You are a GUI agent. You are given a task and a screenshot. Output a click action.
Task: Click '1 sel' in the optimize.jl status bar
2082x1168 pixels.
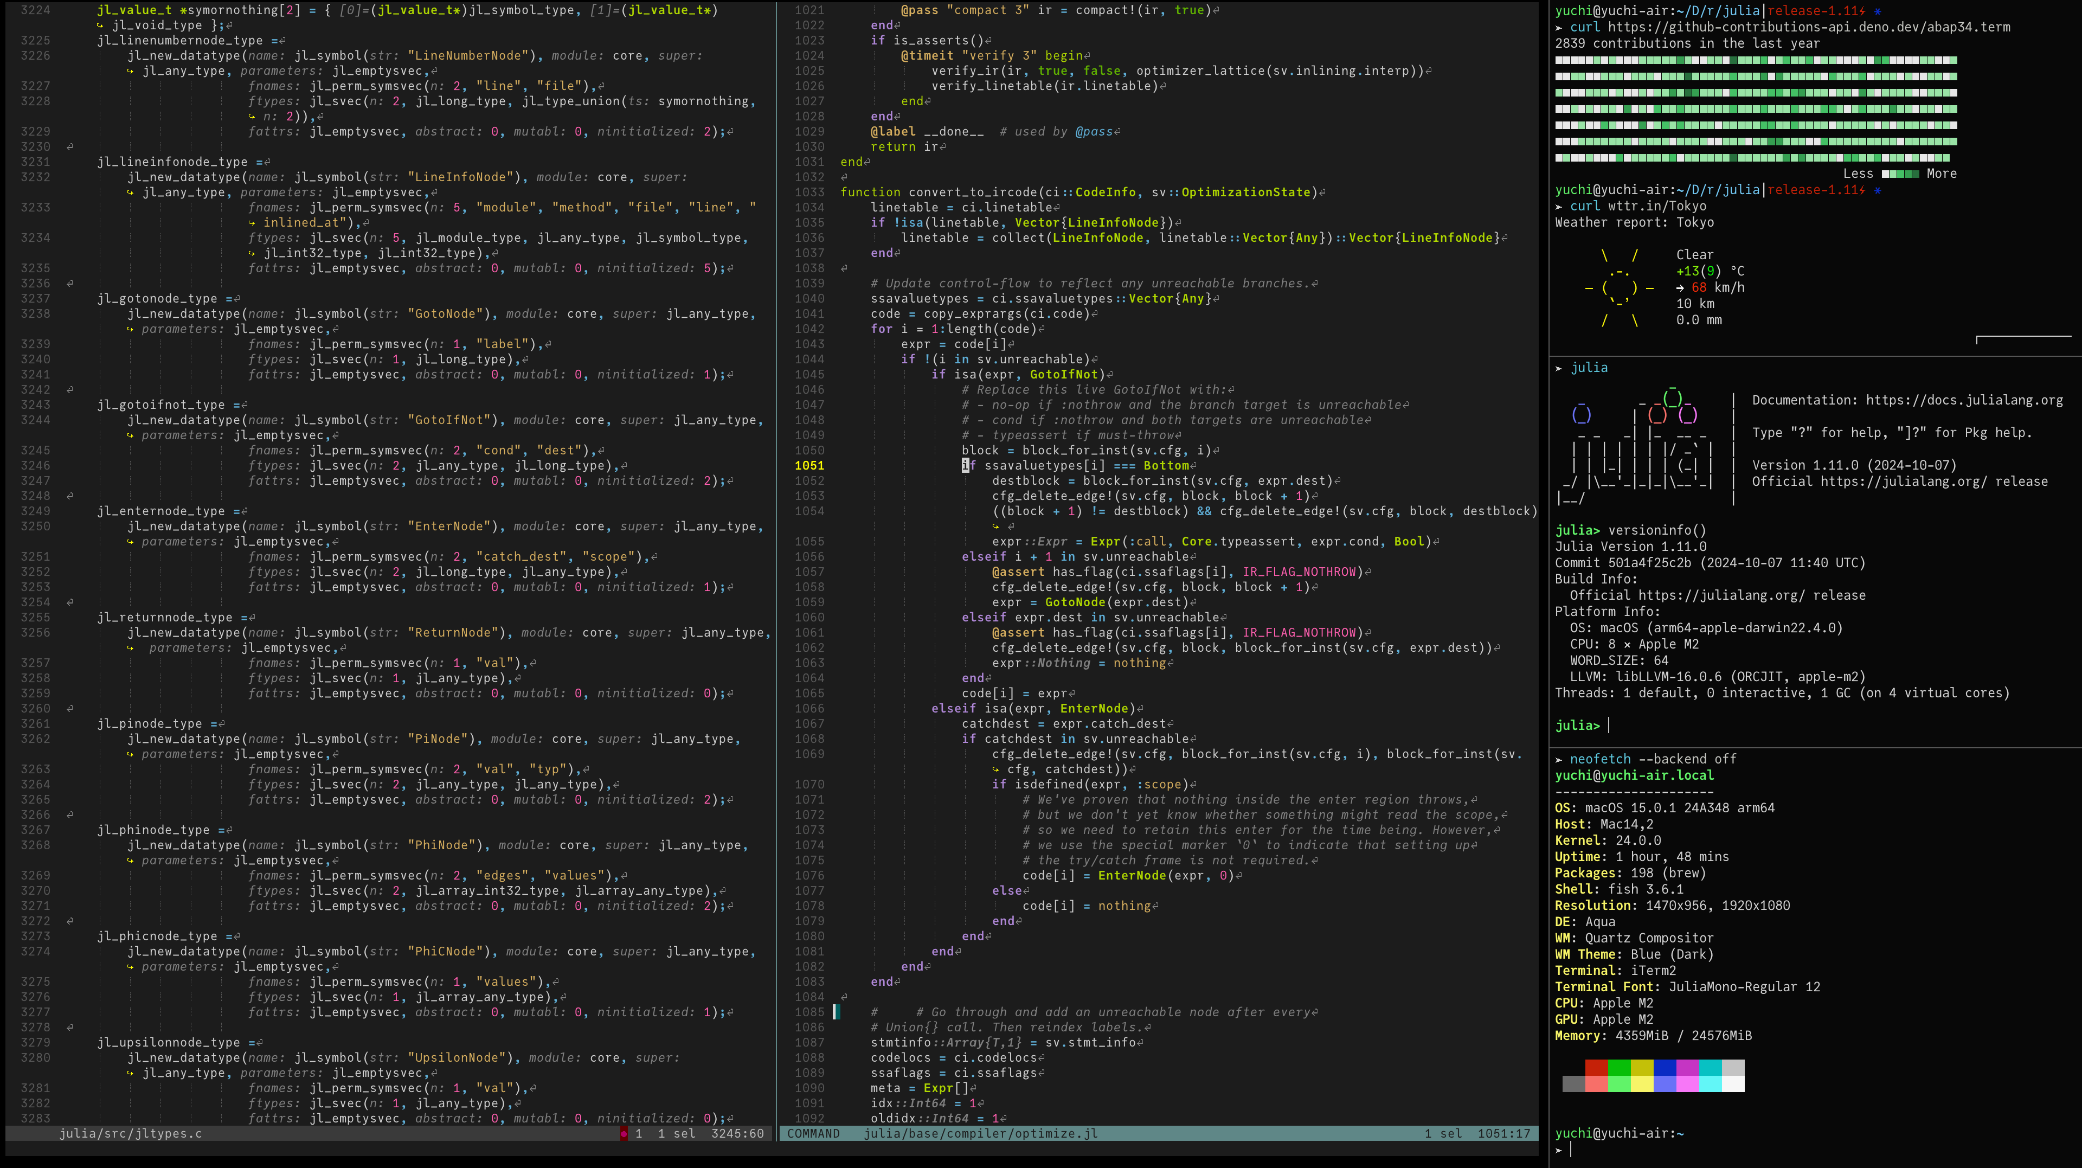pyautogui.click(x=1443, y=1133)
